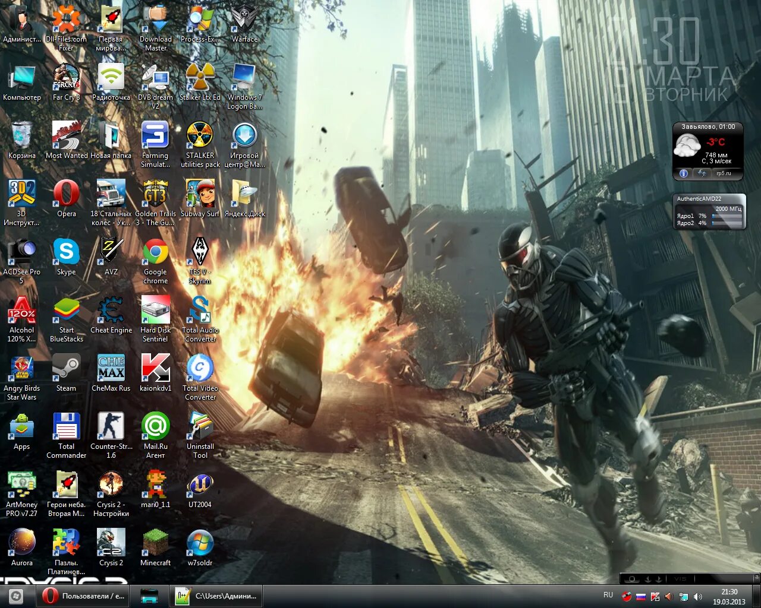Open the Новая папка folder icon
Viewport: 761px width, 608px height.
[111, 140]
